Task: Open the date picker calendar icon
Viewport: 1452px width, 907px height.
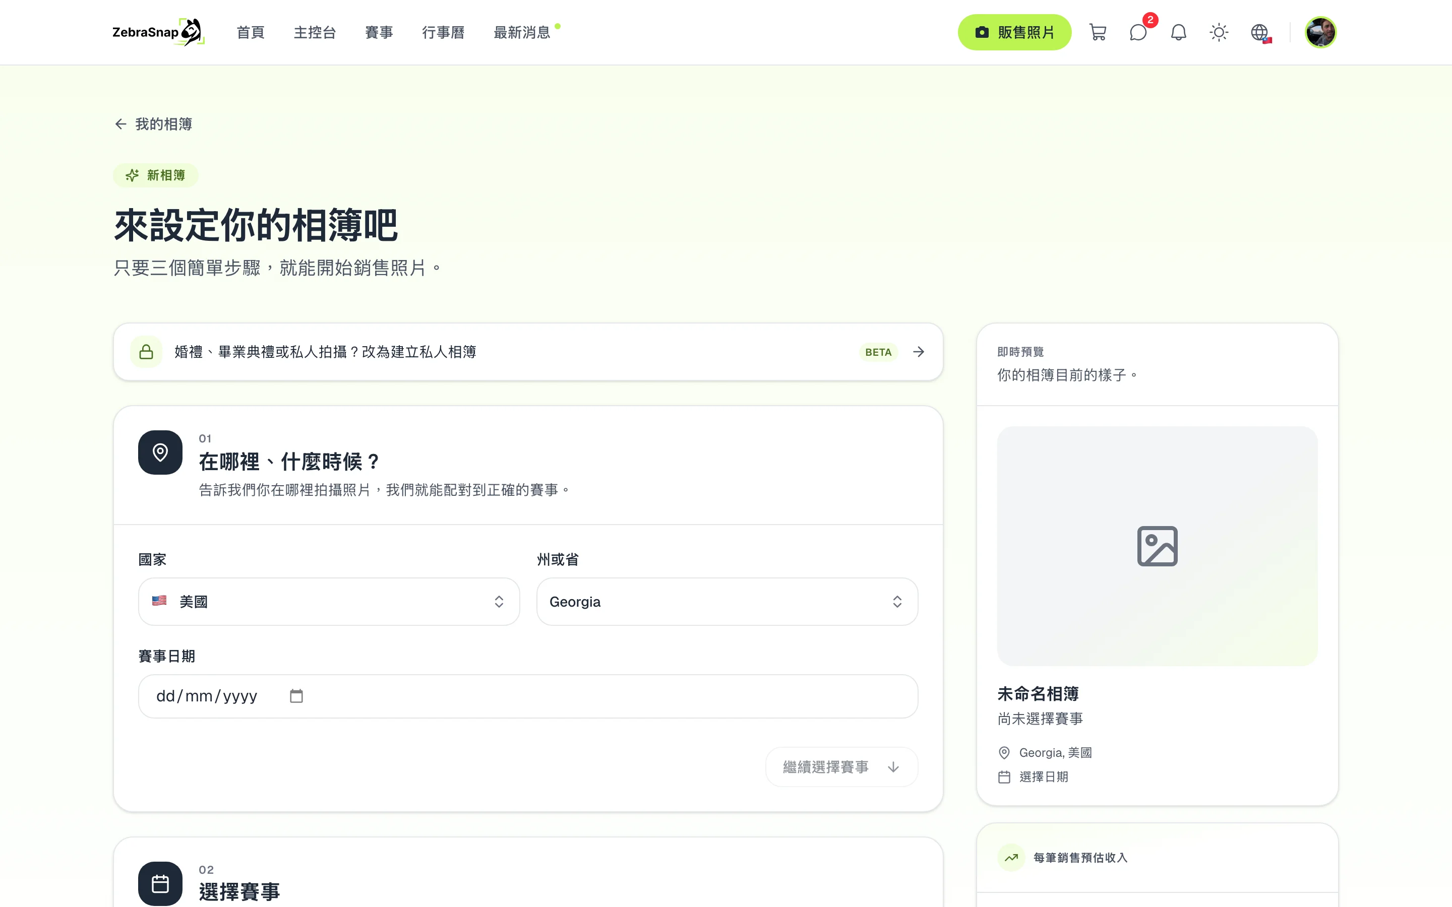Action: (x=296, y=696)
